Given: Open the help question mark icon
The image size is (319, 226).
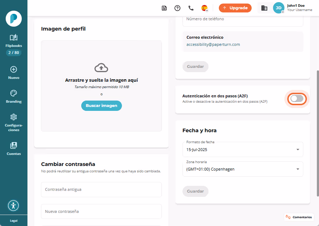Looking at the screenshot, I should pyautogui.click(x=177, y=8).
